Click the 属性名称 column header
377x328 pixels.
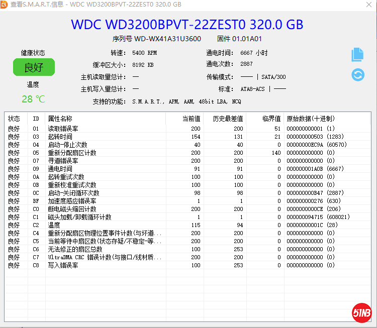click(x=60, y=119)
